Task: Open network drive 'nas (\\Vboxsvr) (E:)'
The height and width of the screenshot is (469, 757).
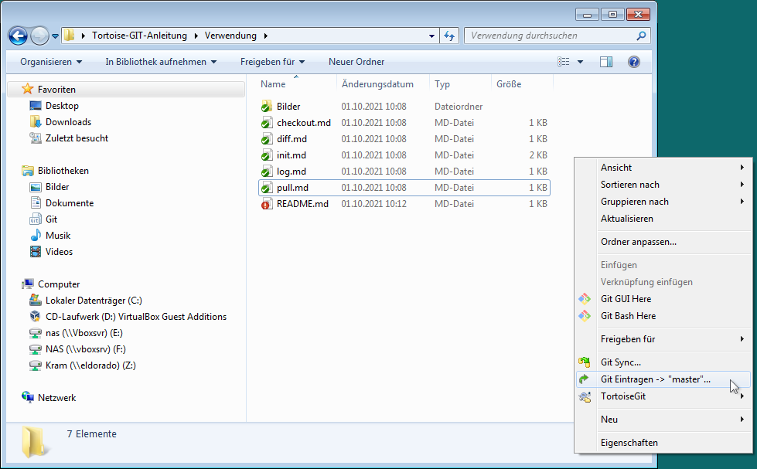Action: [x=84, y=333]
